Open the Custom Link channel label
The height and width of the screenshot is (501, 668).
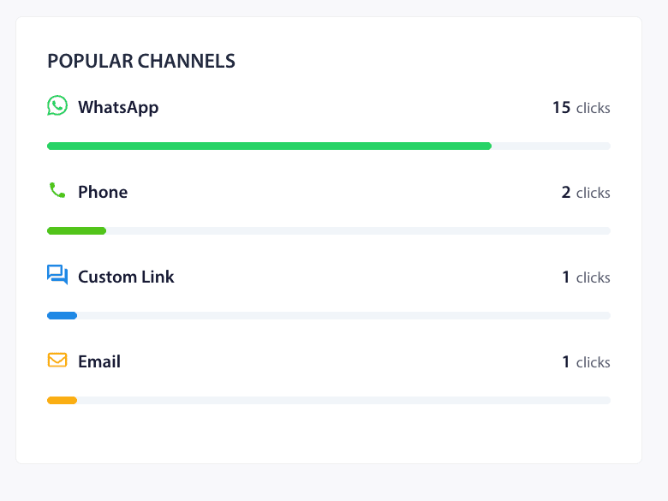[x=126, y=277]
